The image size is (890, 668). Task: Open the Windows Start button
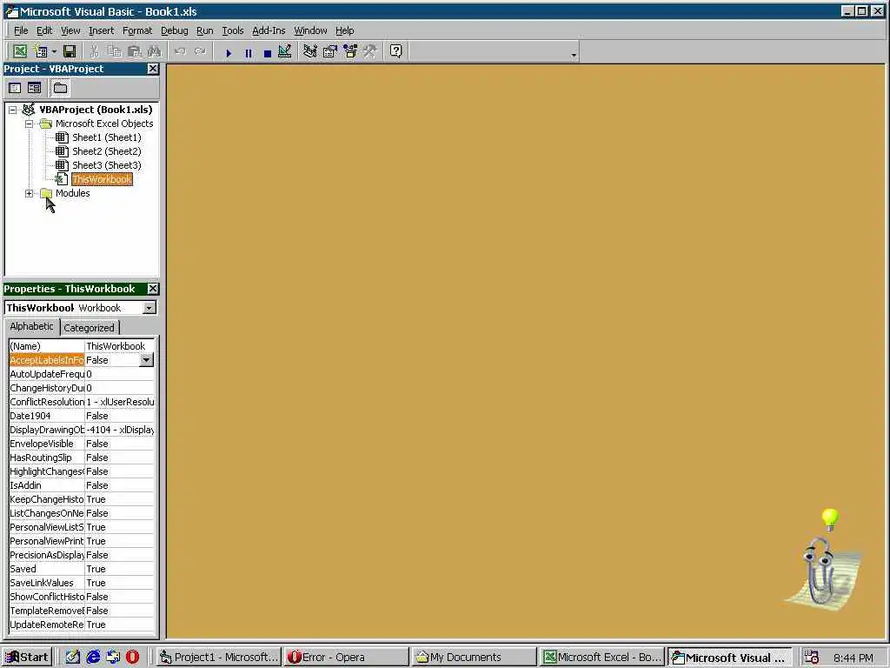click(27, 658)
